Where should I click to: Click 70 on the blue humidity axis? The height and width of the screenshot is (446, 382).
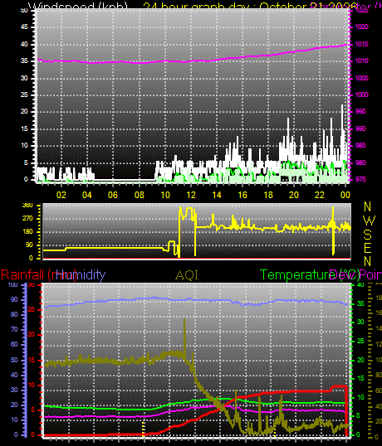(14, 330)
